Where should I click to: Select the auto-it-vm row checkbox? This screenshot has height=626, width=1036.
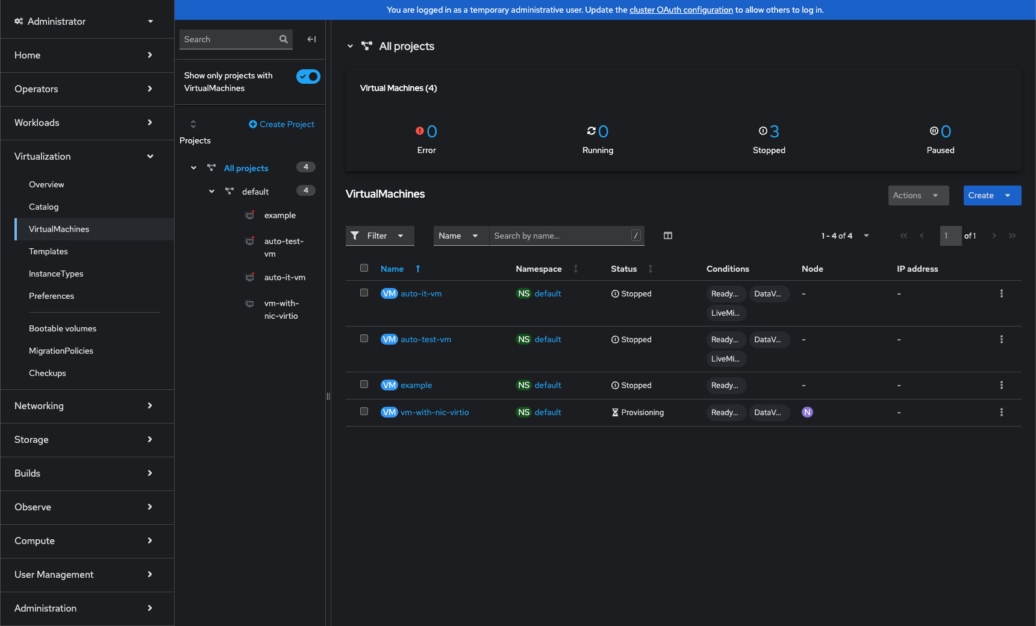pos(364,293)
